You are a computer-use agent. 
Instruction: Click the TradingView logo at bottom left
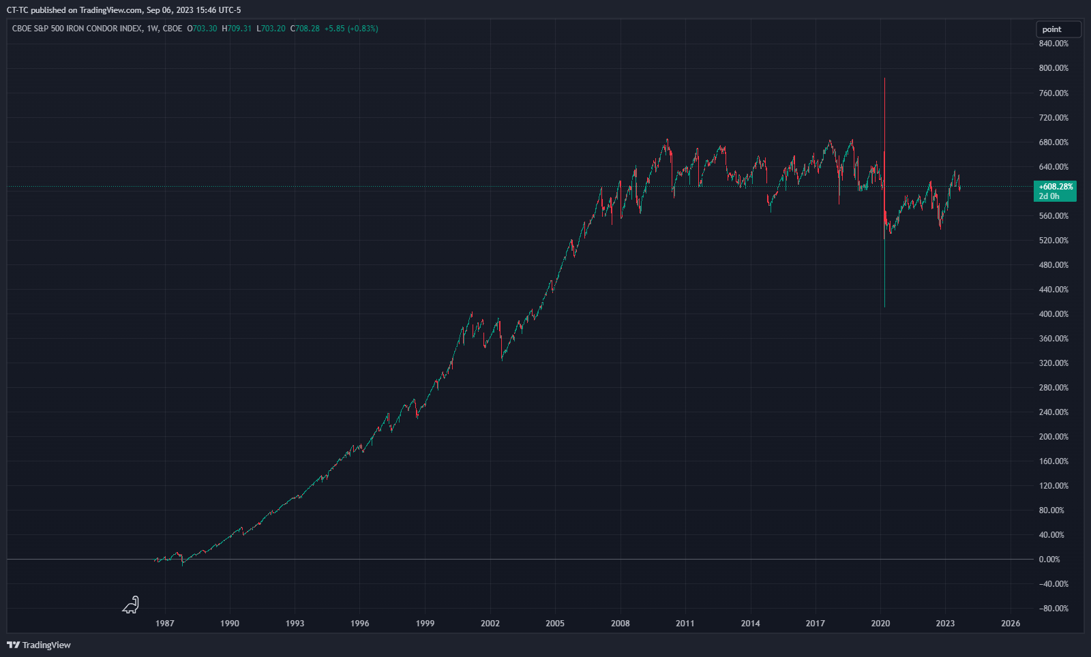pos(39,645)
